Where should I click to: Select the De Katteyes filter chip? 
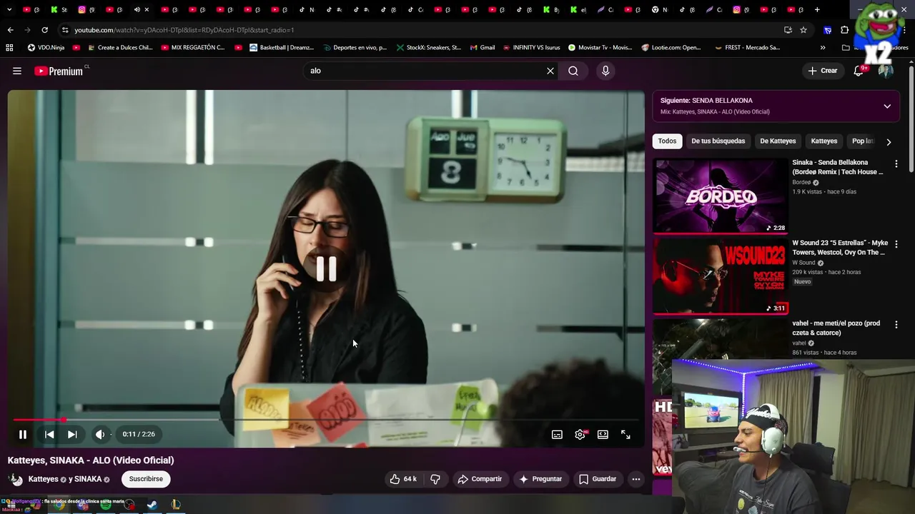pos(778,141)
